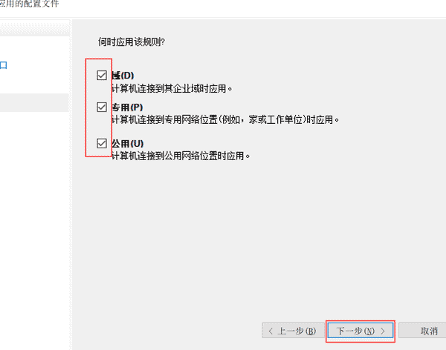
Task: Click the red outline around the checkboxes
Action: click(98, 108)
